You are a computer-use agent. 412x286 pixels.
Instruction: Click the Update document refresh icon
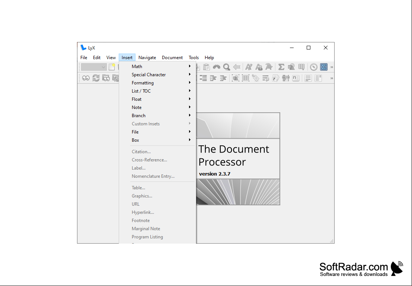(96, 78)
